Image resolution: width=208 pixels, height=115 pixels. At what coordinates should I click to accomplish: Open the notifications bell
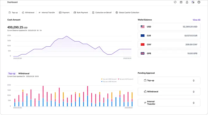[187, 2]
